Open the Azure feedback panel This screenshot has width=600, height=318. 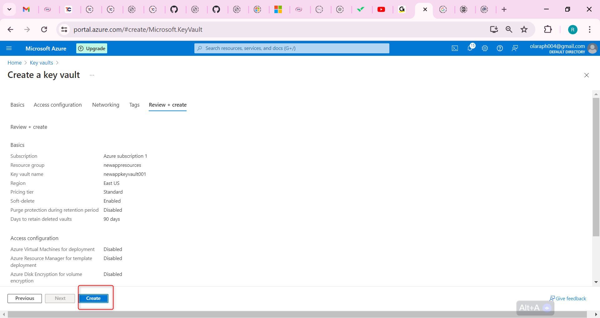[x=515, y=48]
